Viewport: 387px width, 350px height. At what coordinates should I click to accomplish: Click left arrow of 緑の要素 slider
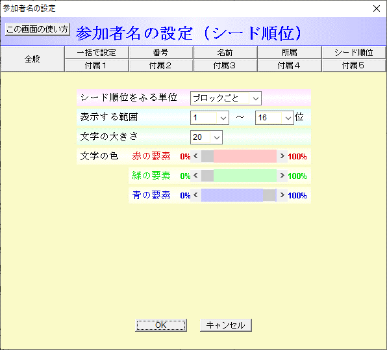click(x=195, y=176)
